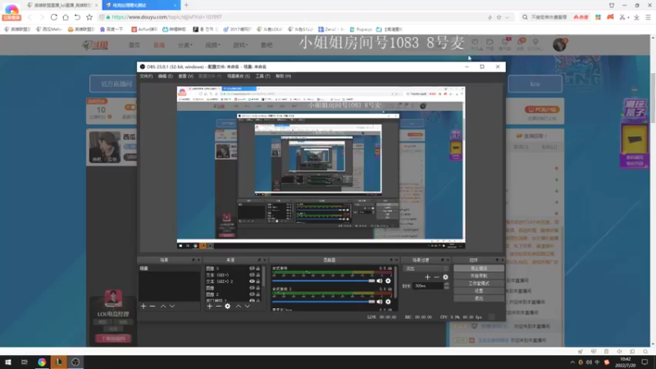Add a new scene with plus icon
Viewport: 656px width, 369px height.
point(143,306)
